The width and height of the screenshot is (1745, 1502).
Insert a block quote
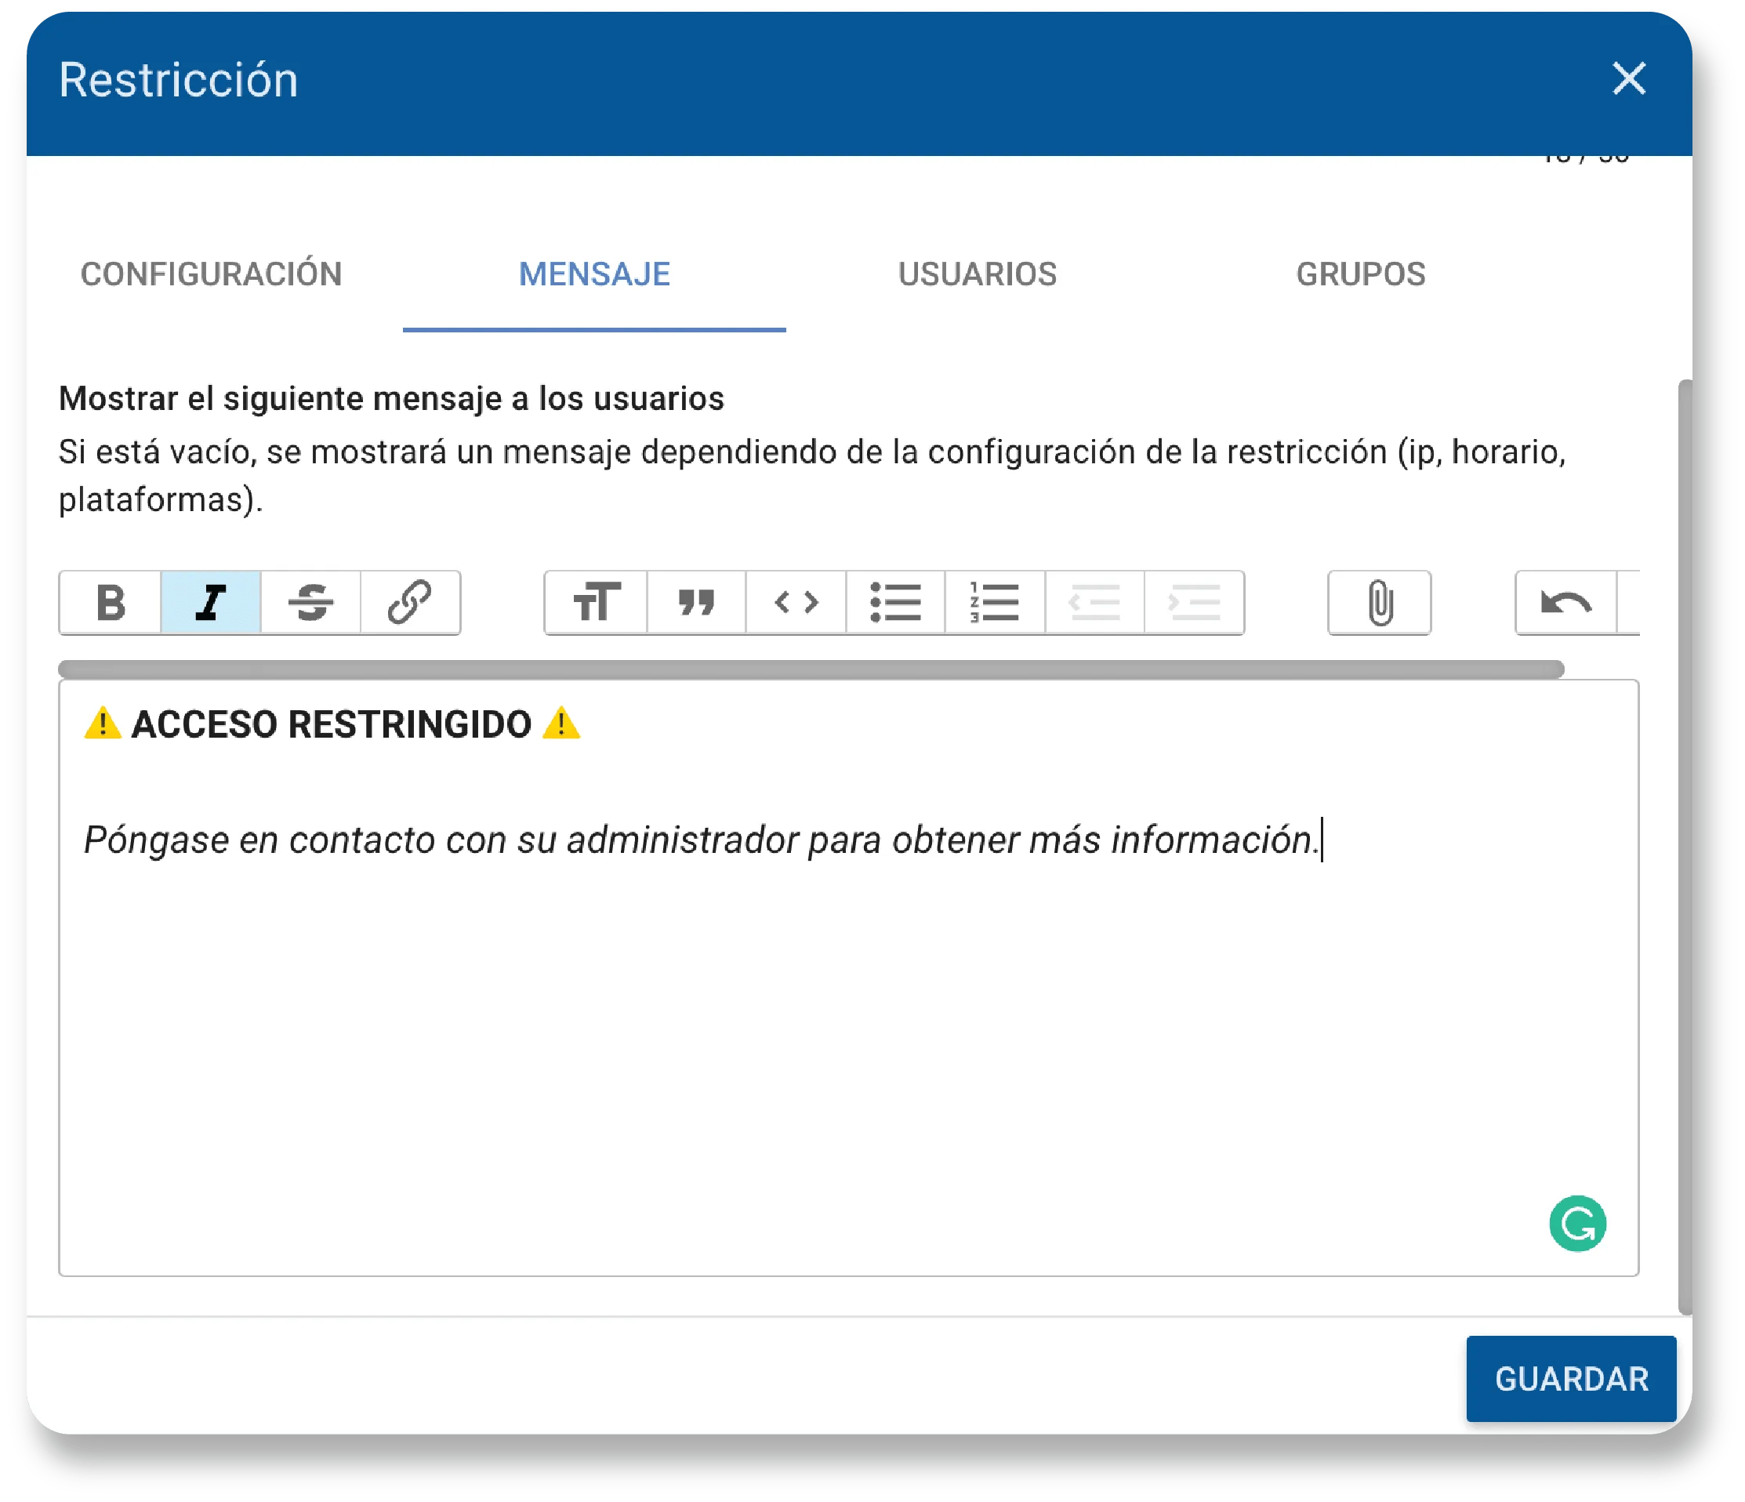click(696, 602)
